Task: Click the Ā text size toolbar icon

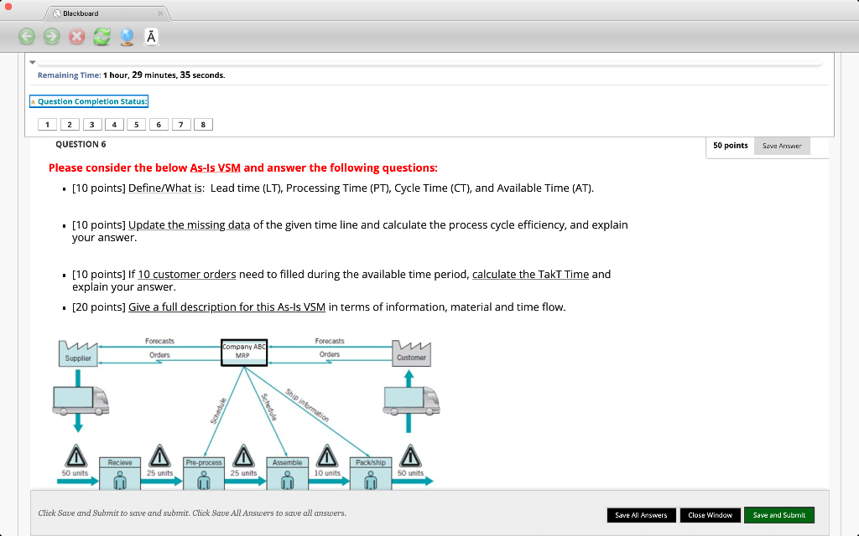Action: (151, 37)
